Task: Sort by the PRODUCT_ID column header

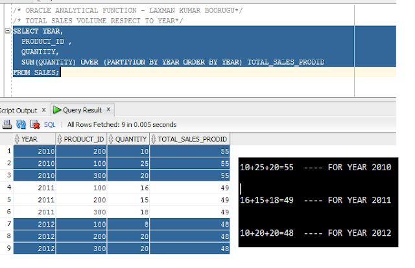Action: point(82,139)
